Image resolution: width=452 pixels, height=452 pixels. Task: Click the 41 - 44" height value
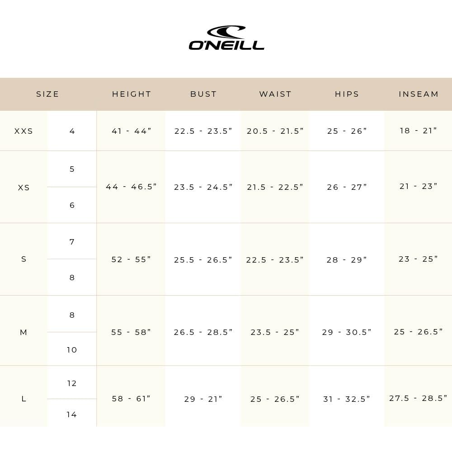(x=132, y=131)
